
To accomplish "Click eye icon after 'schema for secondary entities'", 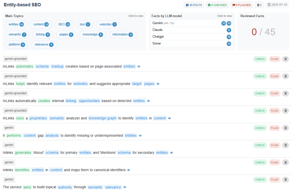I will point(172,153).
